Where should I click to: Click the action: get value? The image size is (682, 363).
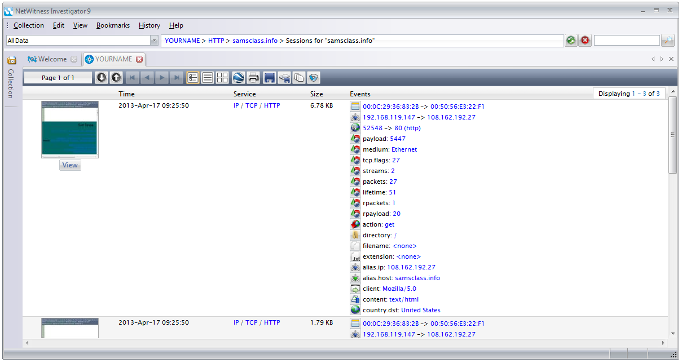pos(389,224)
